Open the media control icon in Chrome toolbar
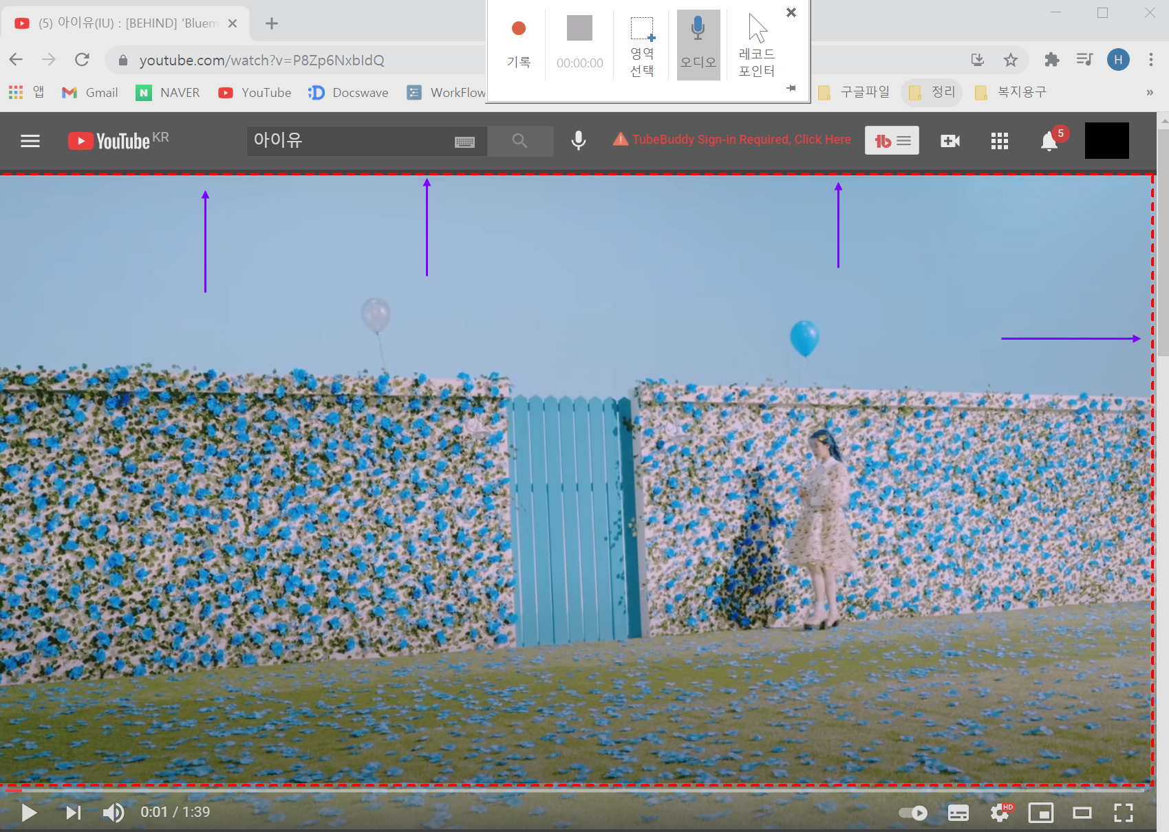The width and height of the screenshot is (1169, 832). [x=1084, y=60]
